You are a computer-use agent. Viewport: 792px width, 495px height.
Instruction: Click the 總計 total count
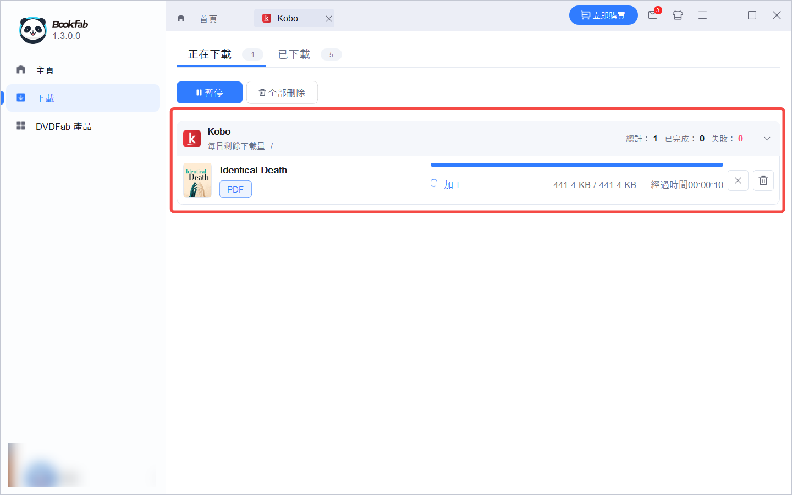pos(642,139)
